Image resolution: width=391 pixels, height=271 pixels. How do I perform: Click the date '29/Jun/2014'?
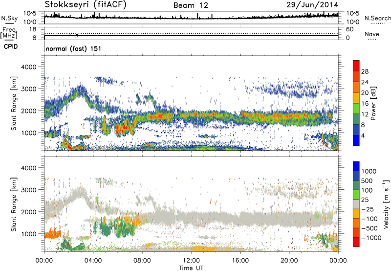[312, 4]
